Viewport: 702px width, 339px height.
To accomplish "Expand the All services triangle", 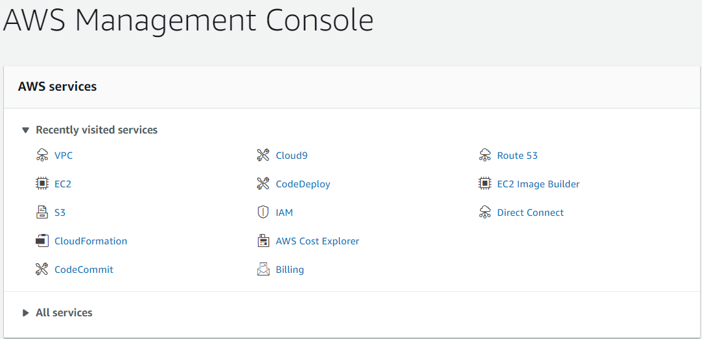I will point(25,312).
